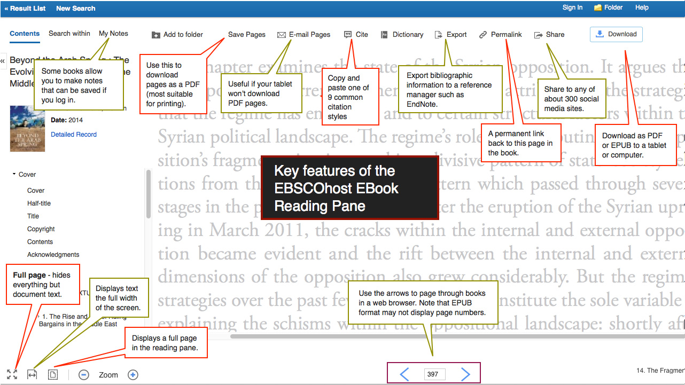The height and width of the screenshot is (385, 685).
Task: Collapse the left panel with « icon
Action: (x=3, y=61)
